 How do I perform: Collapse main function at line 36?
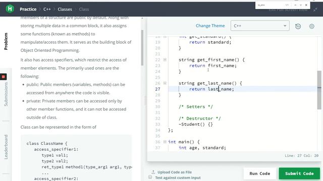pos(165,142)
